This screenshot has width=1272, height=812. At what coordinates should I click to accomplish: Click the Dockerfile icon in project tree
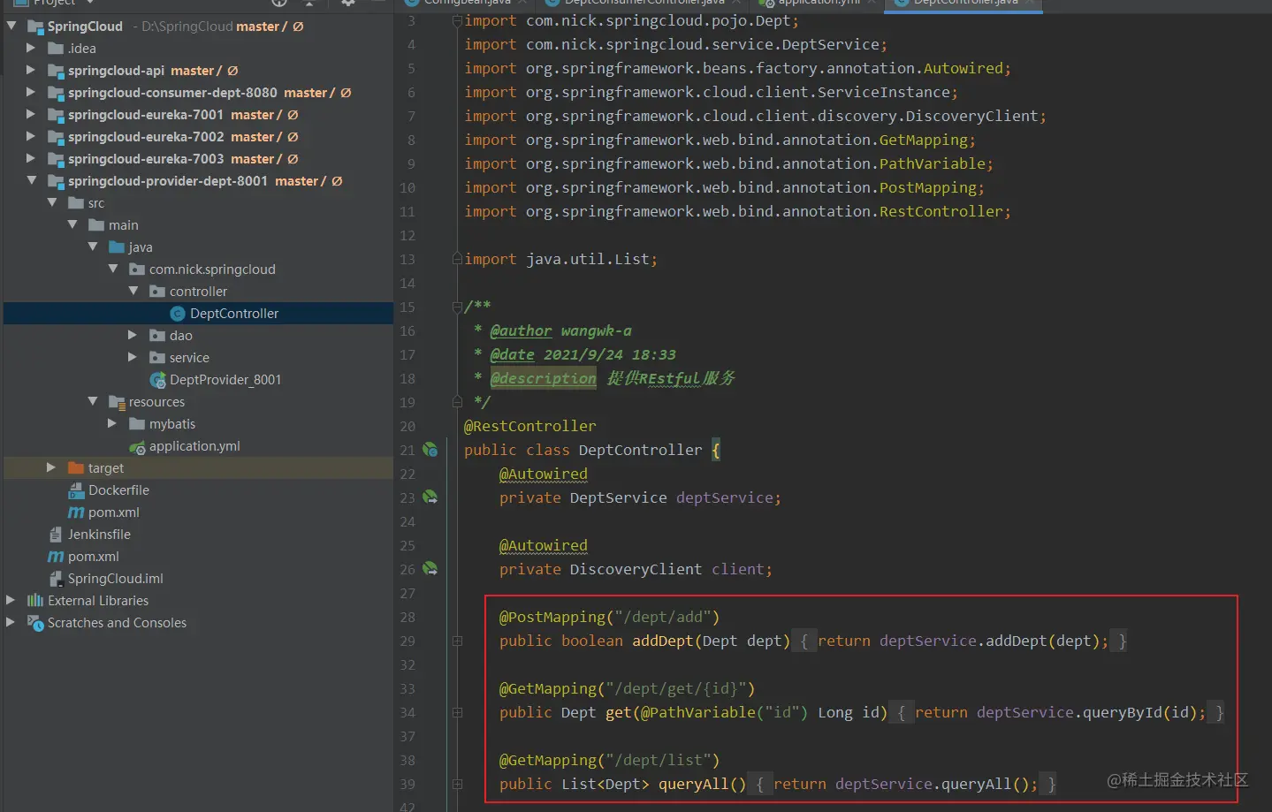click(x=76, y=490)
